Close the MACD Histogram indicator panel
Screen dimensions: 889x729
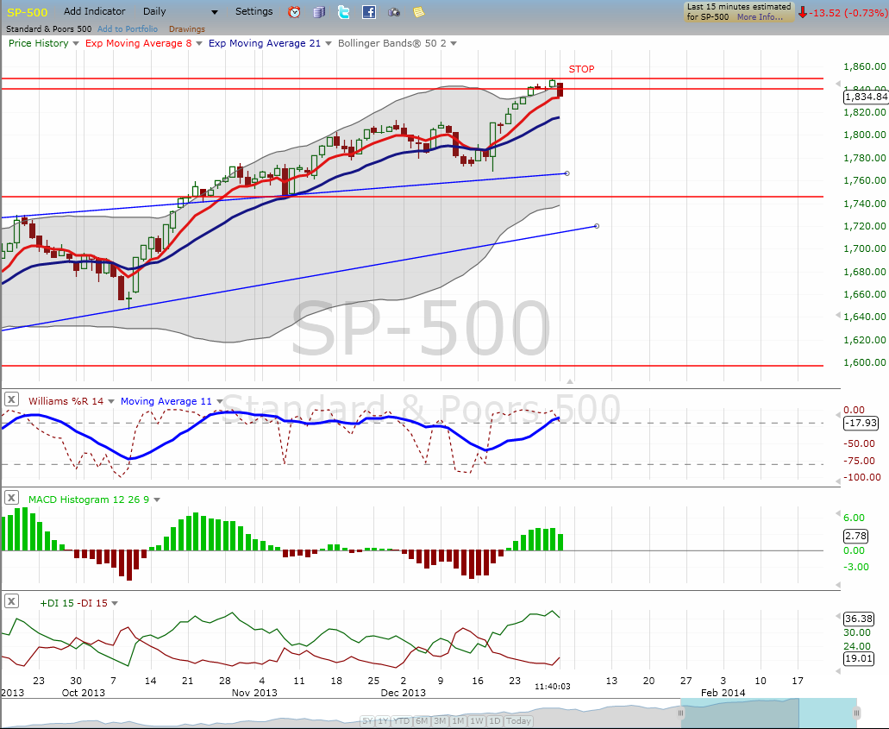coord(11,498)
